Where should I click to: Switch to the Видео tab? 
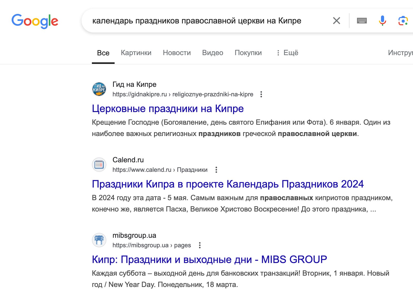(x=212, y=53)
